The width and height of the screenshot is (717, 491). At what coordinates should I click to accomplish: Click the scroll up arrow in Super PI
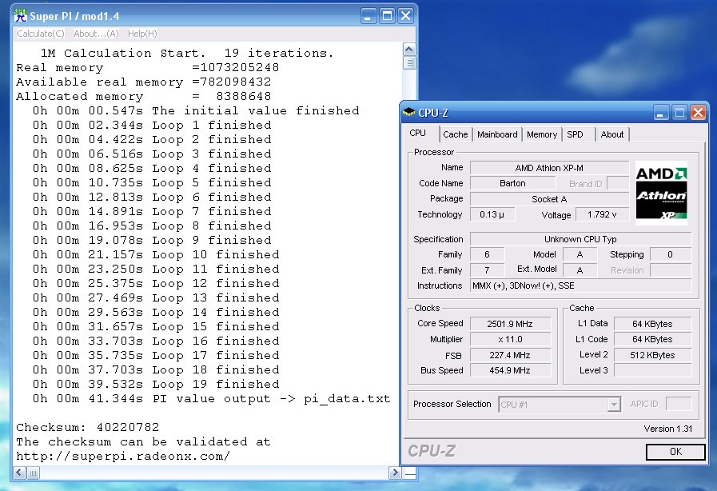(409, 49)
